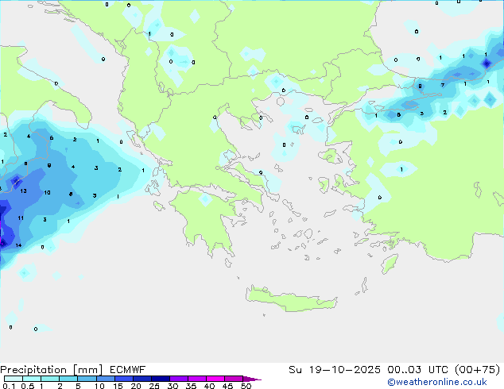Click the '35' legend scale label
Image resolution: width=504 pixels, height=389 pixels.
[192, 386]
